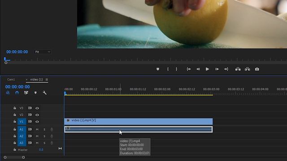
Task: Add a marker in the program monitor
Action: (x=158, y=69)
